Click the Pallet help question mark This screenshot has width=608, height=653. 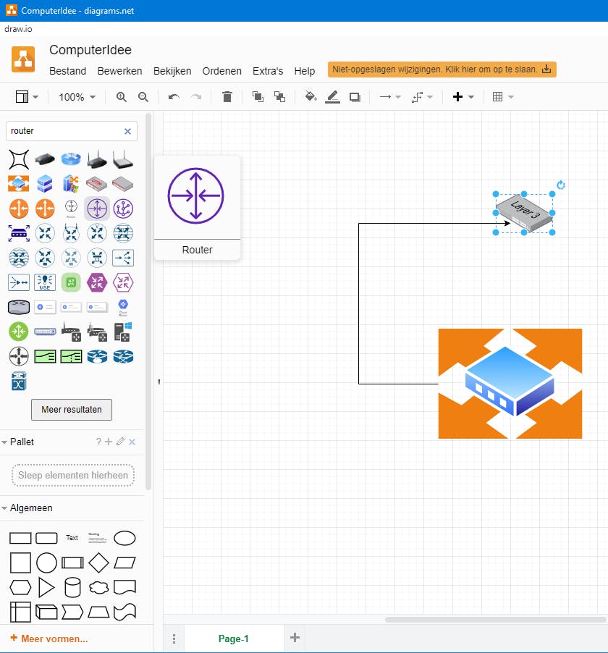[98, 442]
